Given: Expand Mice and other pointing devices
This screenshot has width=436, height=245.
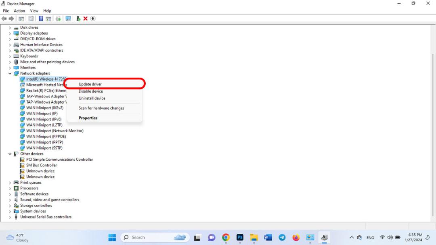Looking at the screenshot, I should coord(10,62).
